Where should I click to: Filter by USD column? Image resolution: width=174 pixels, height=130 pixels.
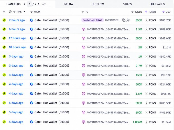point(163,12)
